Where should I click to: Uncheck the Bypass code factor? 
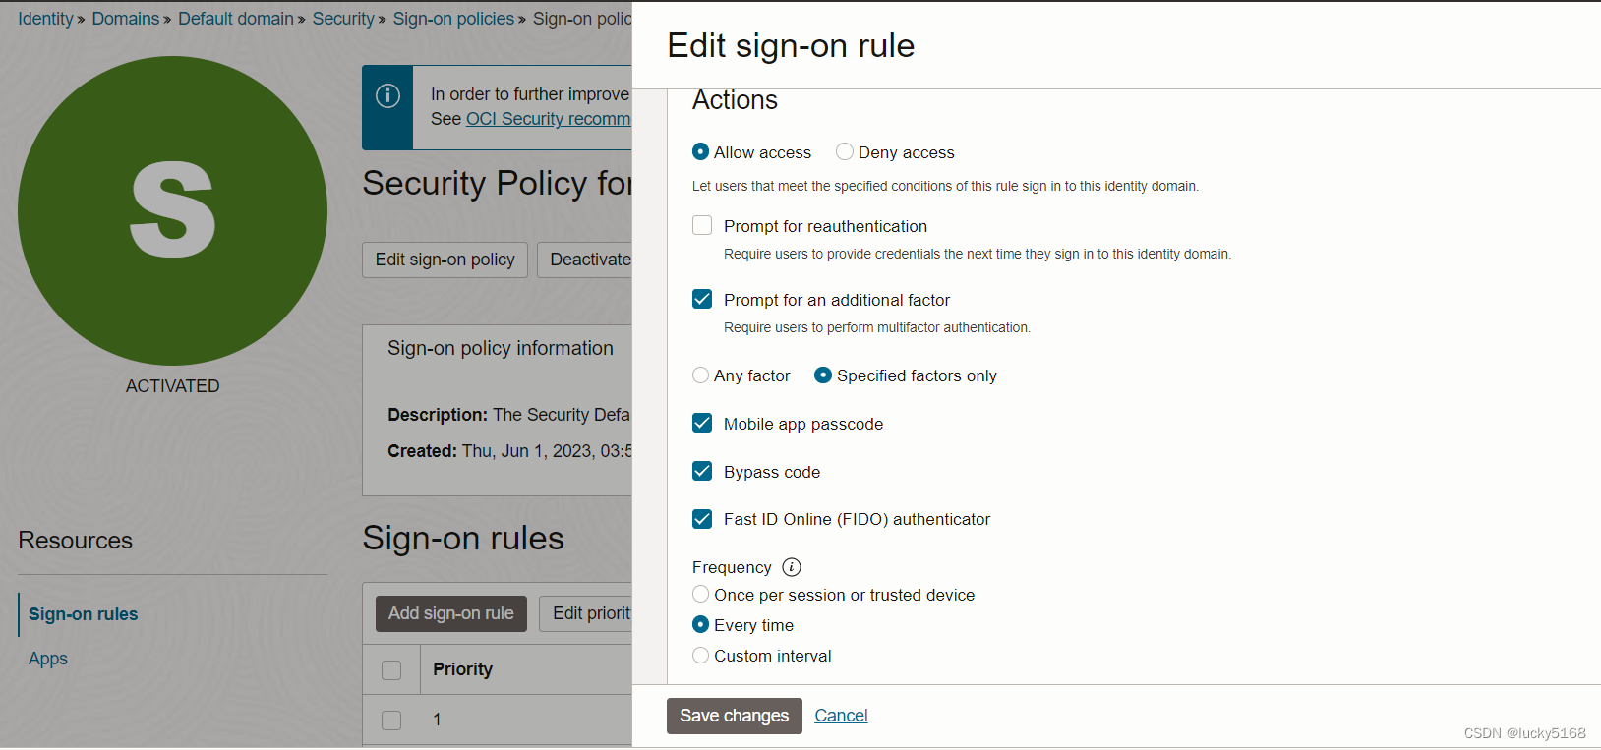(x=702, y=471)
